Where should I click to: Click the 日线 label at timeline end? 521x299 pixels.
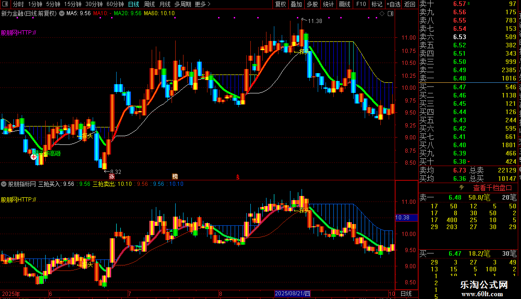tap(406, 293)
